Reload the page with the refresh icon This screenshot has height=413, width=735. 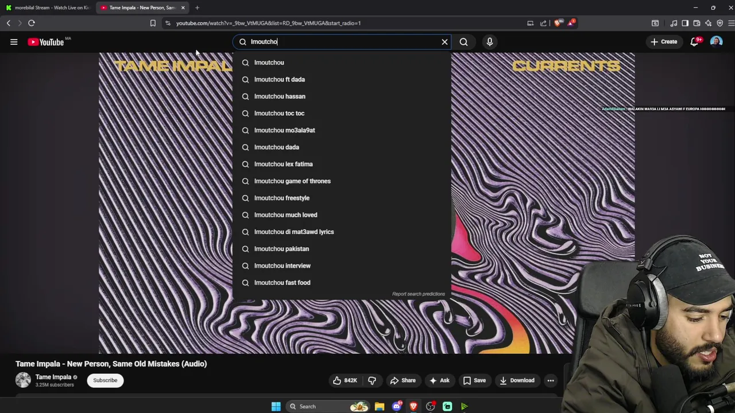click(32, 23)
